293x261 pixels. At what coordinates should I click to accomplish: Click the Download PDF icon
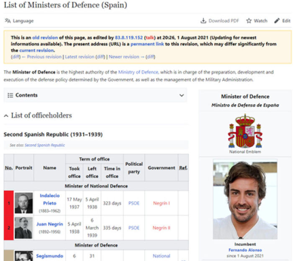pyautogui.click(x=203, y=21)
